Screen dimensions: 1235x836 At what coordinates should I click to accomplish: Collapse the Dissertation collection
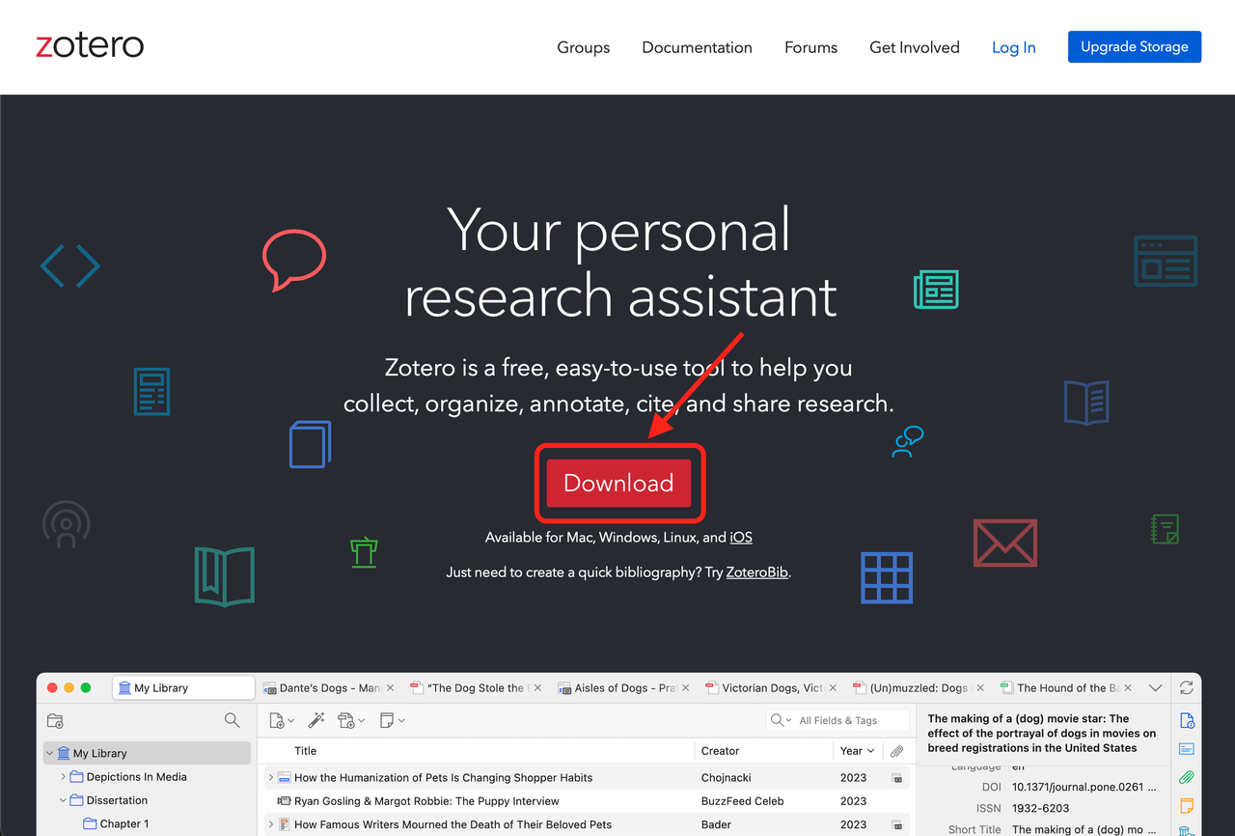point(64,800)
